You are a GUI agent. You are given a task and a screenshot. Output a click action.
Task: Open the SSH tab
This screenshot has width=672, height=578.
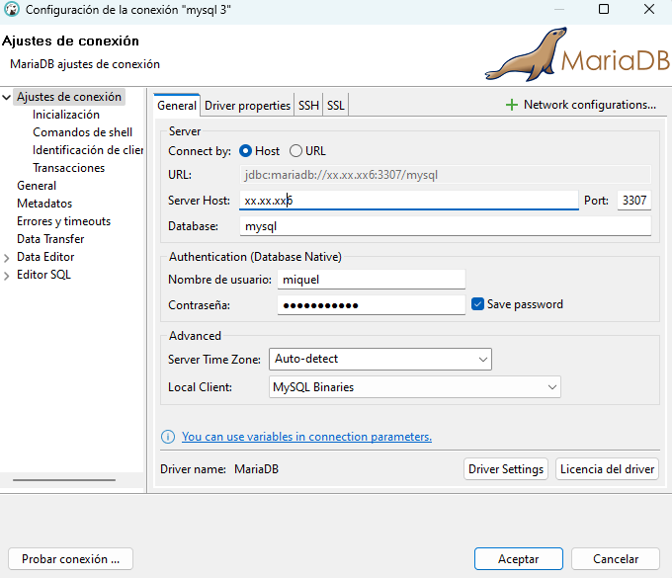(x=308, y=106)
